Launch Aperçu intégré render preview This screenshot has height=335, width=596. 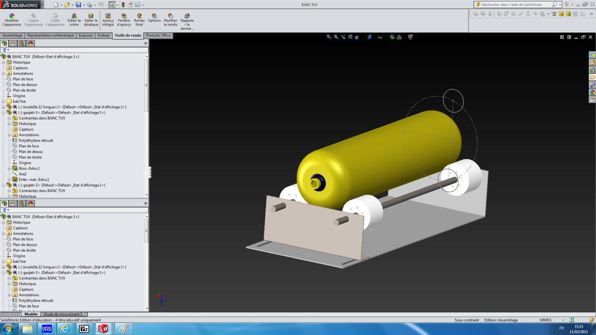click(108, 20)
